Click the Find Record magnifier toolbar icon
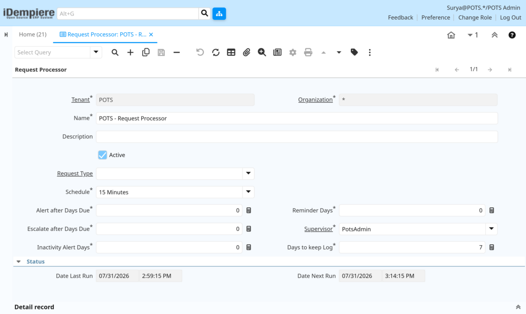 click(115, 52)
